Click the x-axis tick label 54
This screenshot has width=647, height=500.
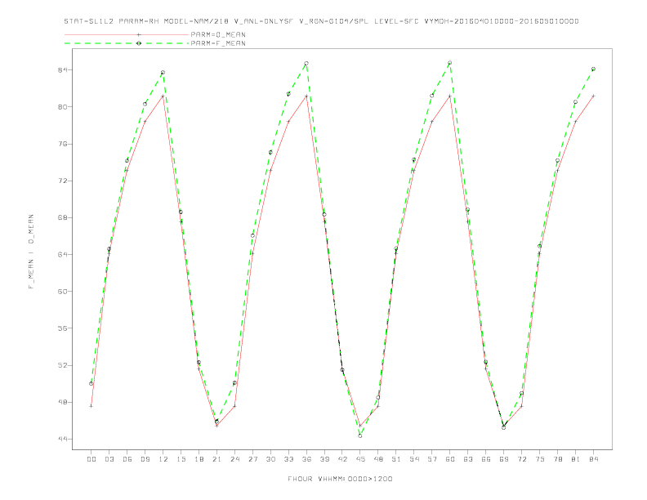click(414, 459)
